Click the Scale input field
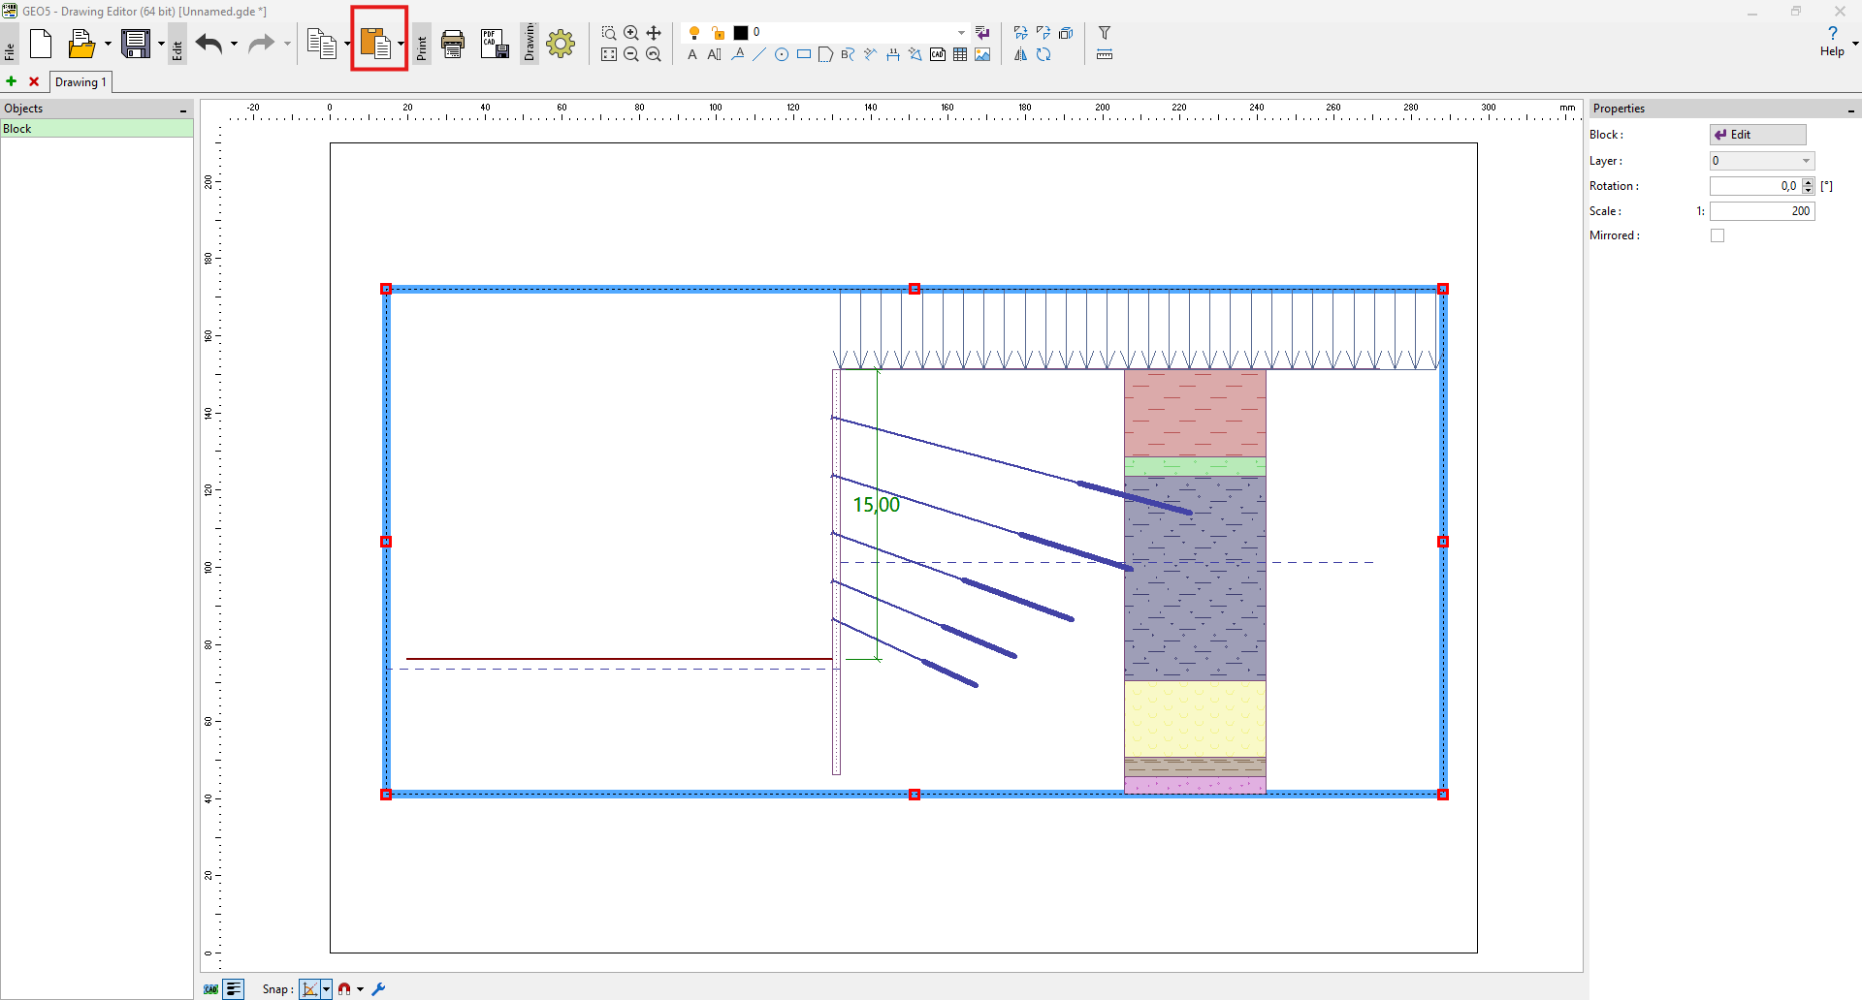The height and width of the screenshot is (1000, 1862). 1761,211
